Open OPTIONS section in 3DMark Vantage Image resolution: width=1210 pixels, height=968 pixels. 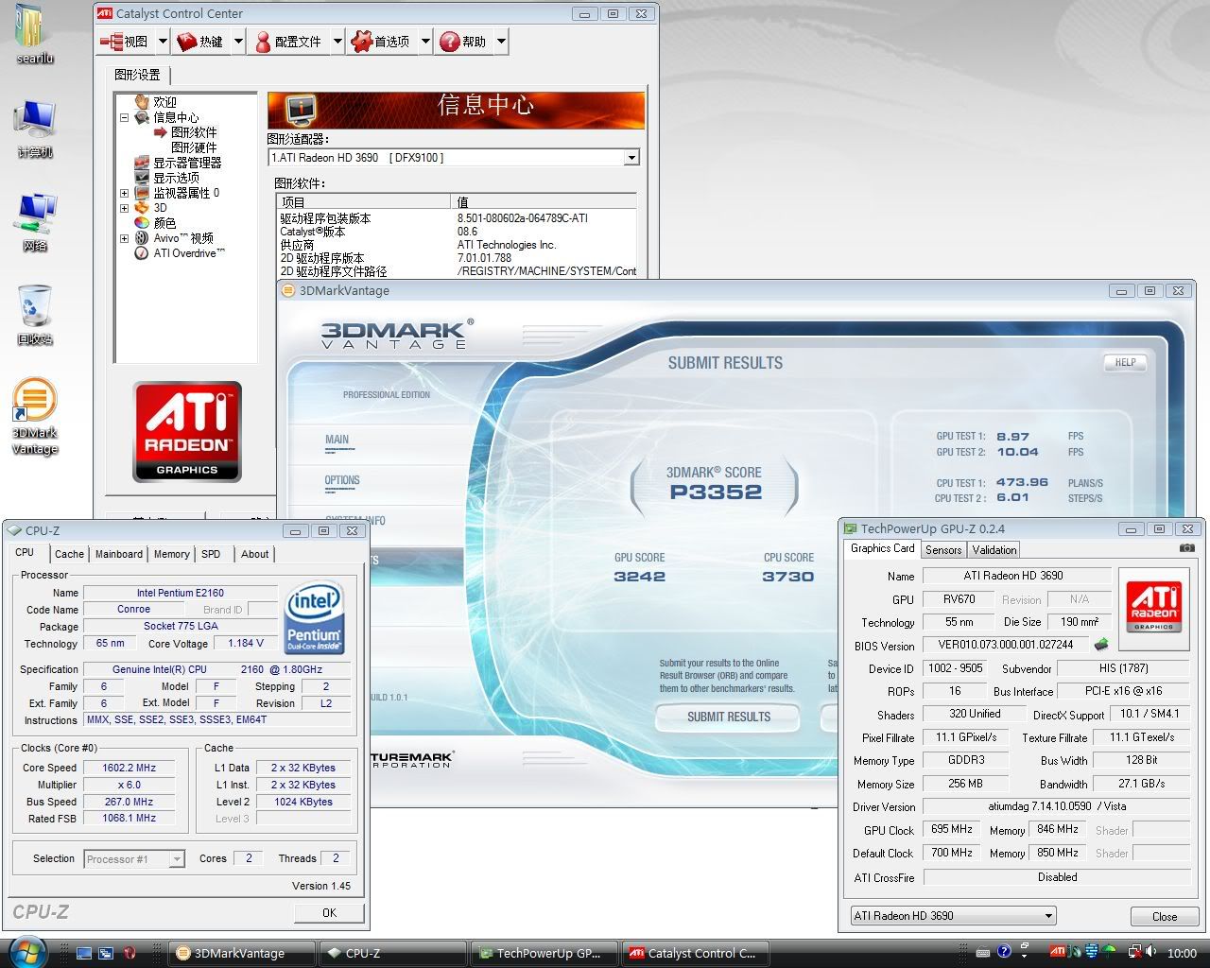click(x=342, y=480)
